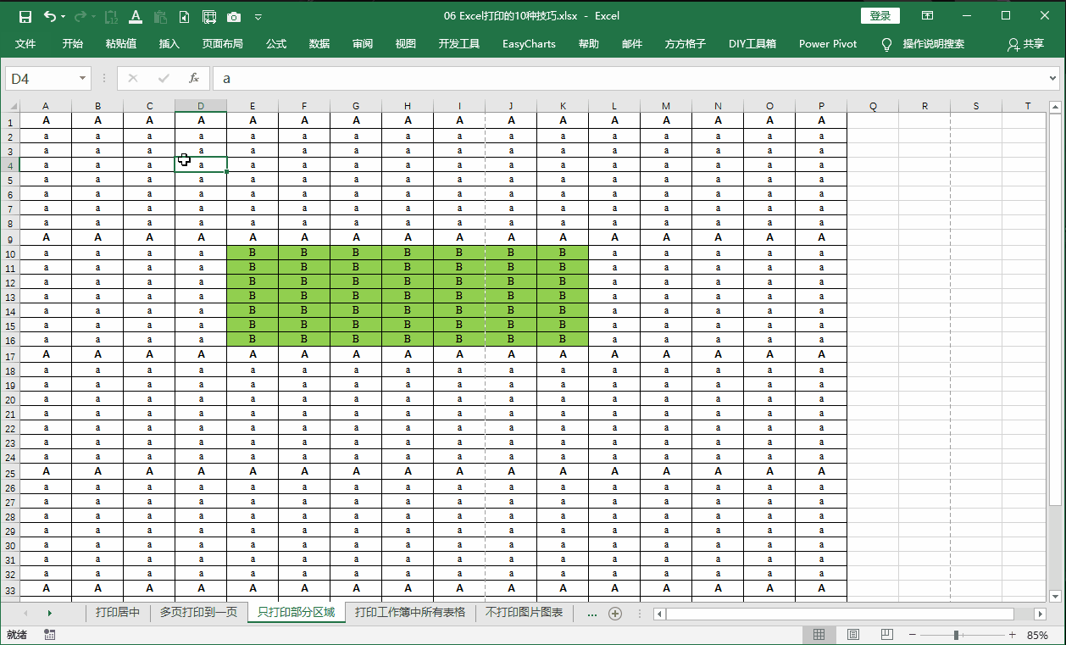
Task: Click cell P17 containing bold A
Action: point(821,354)
